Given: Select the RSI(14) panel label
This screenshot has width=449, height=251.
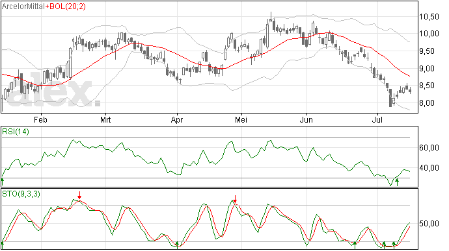Looking at the screenshot, I should [x=16, y=132].
